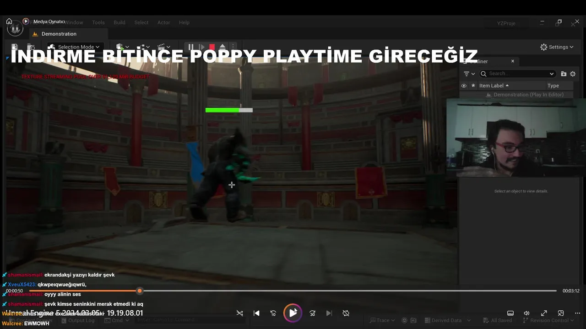This screenshot has width=586, height=329.
Task: Pause the play-in-editor simulation
Action: pyautogui.click(x=191, y=47)
